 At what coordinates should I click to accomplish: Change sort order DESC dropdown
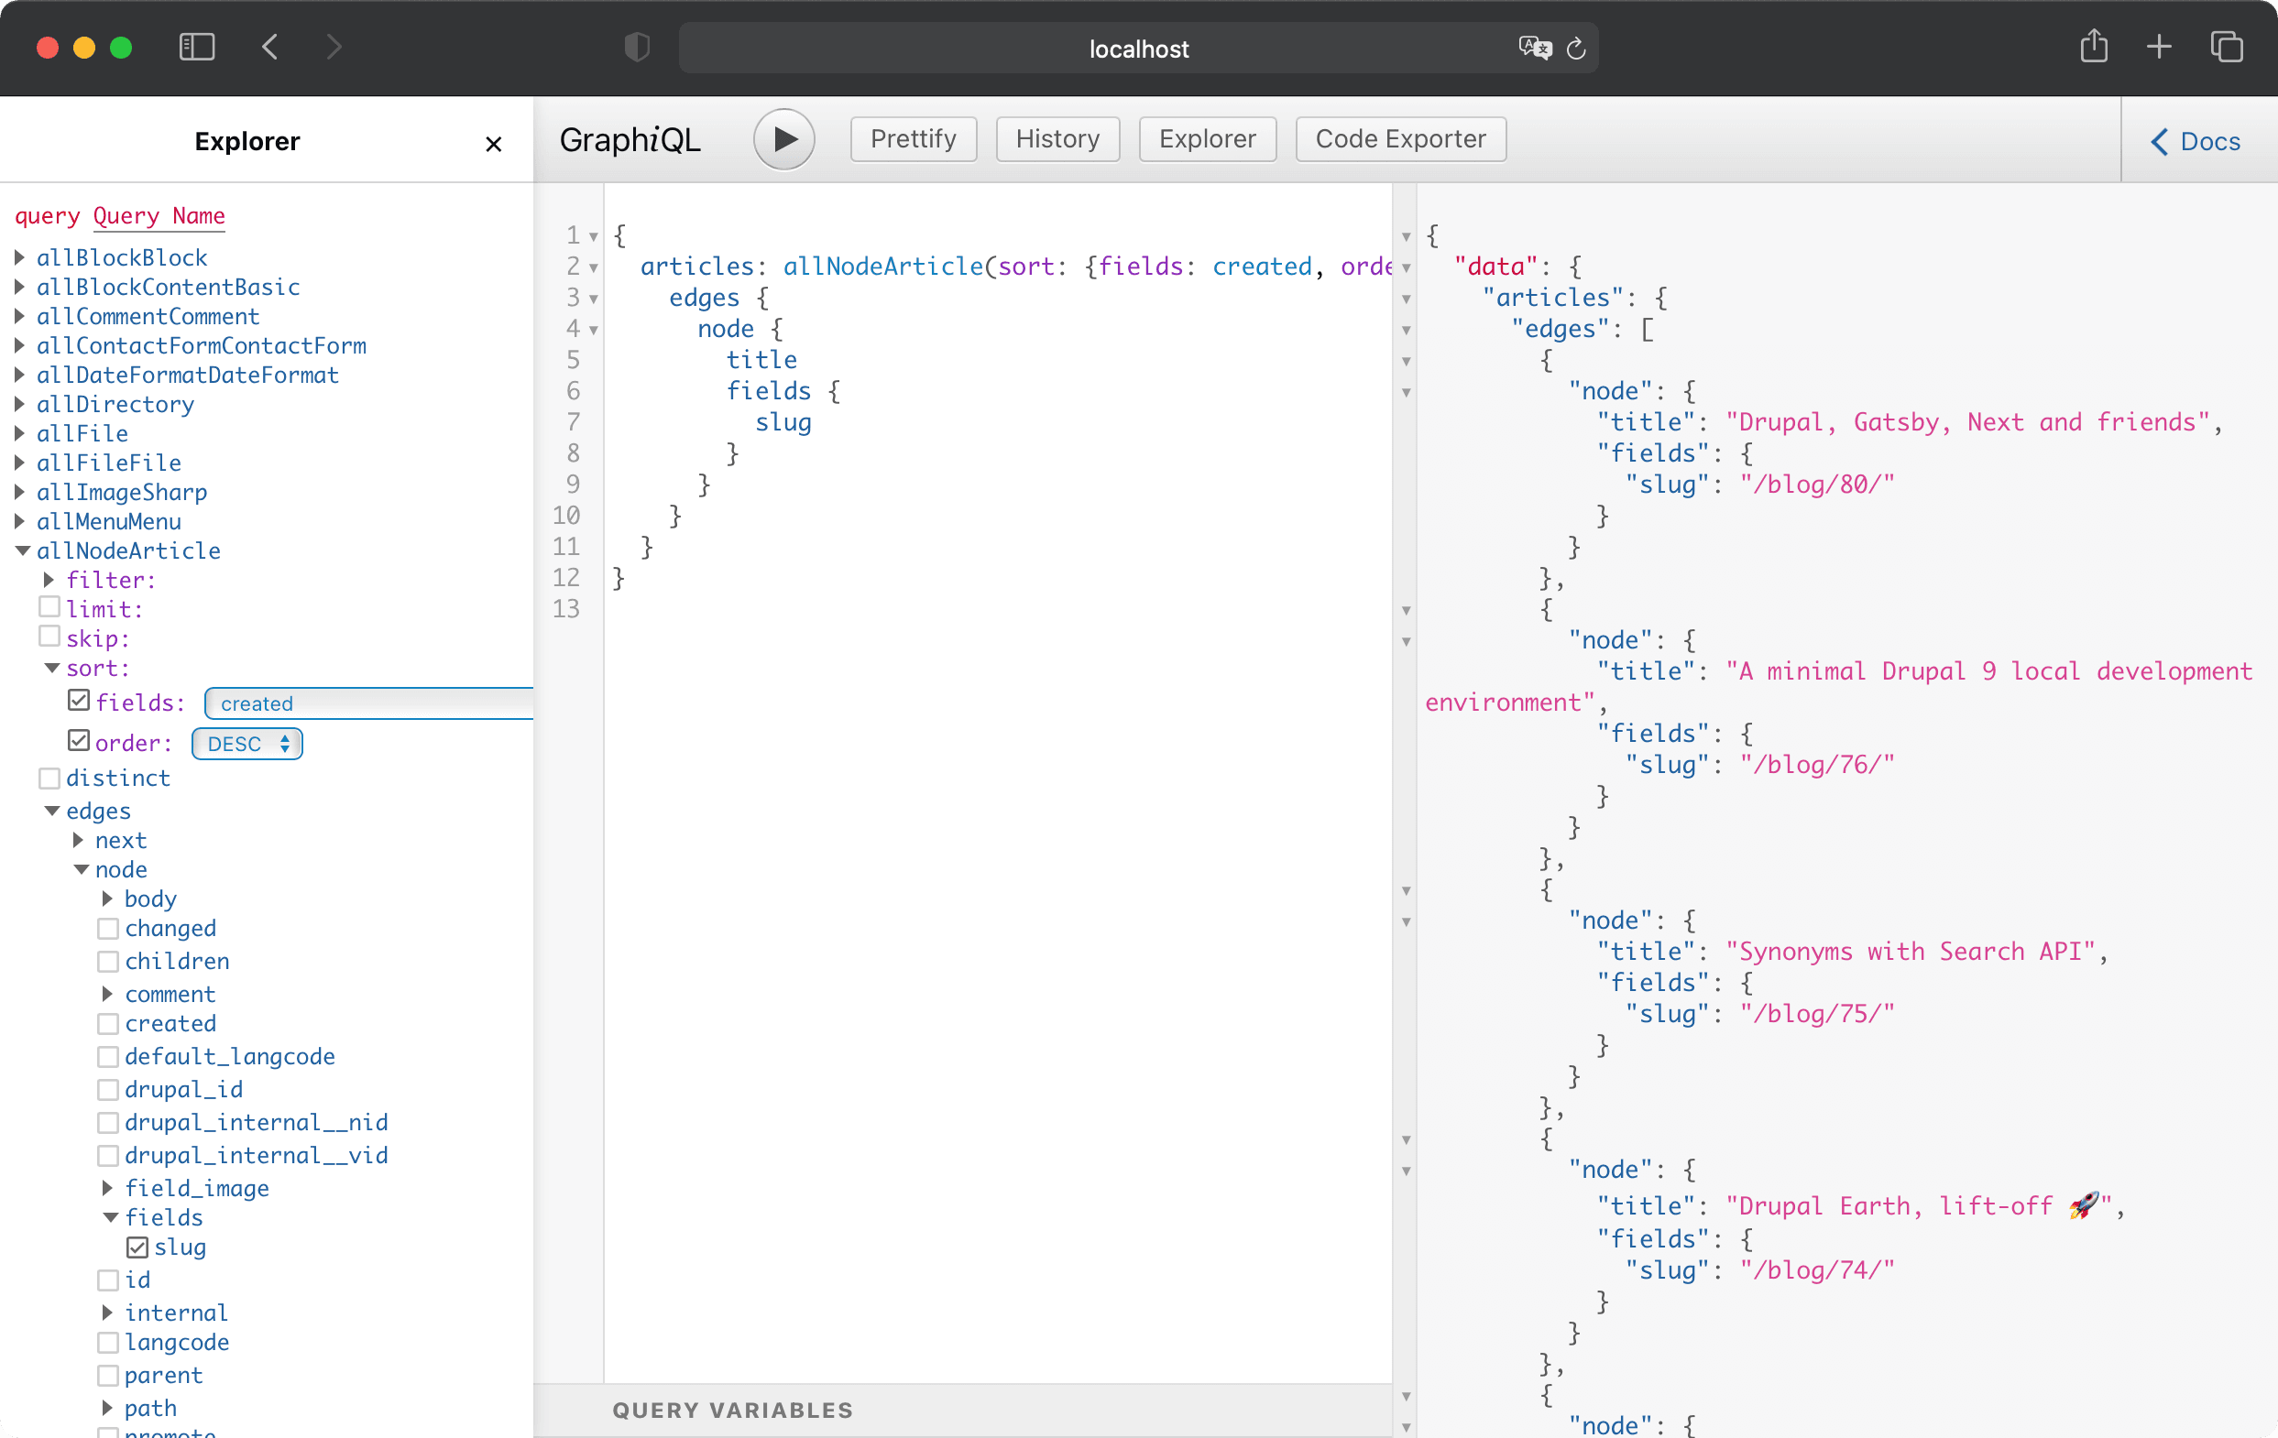point(246,742)
